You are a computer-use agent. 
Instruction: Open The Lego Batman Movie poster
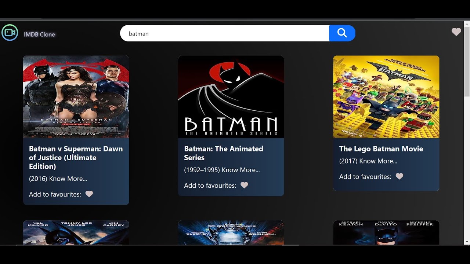point(386,97)
